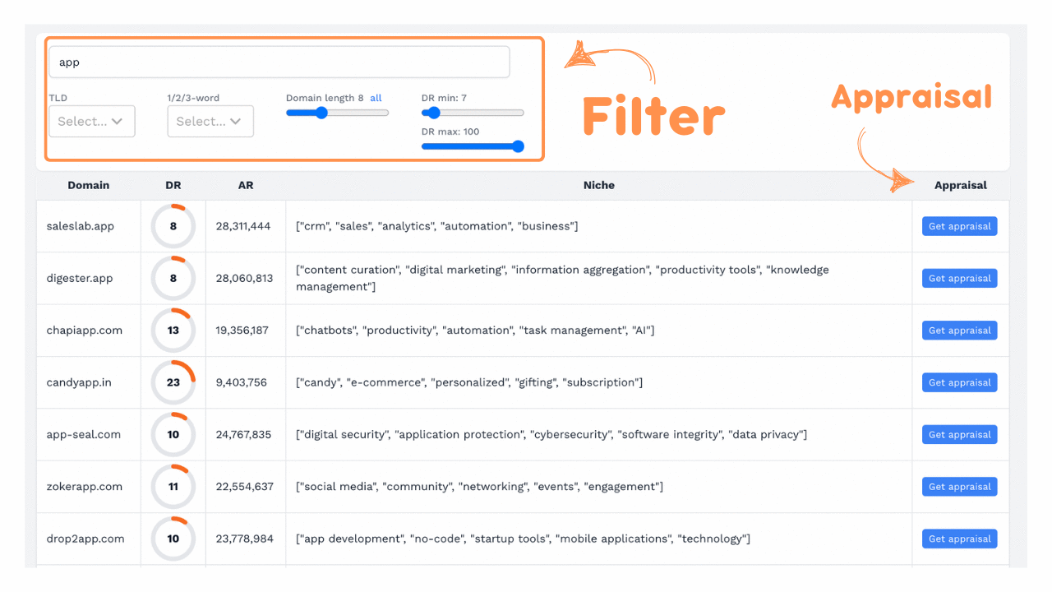Get appraisal for chapiapp.com
The width and height of the screenshot is (1052, 592).
(960, 331)
